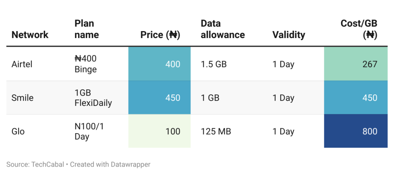Screen dimensions: 394x175
Task: Select the 125 MB data allowance cell
Action: tap(216, 132)
